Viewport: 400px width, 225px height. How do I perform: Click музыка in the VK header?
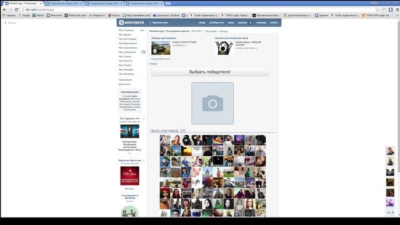coord(242,22)
